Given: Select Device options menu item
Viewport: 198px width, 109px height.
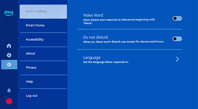Looking at the screenshot, I should click(43, 12).
